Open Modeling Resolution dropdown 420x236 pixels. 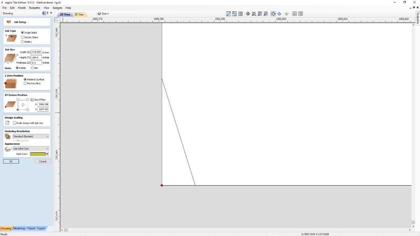coord(31,136)
